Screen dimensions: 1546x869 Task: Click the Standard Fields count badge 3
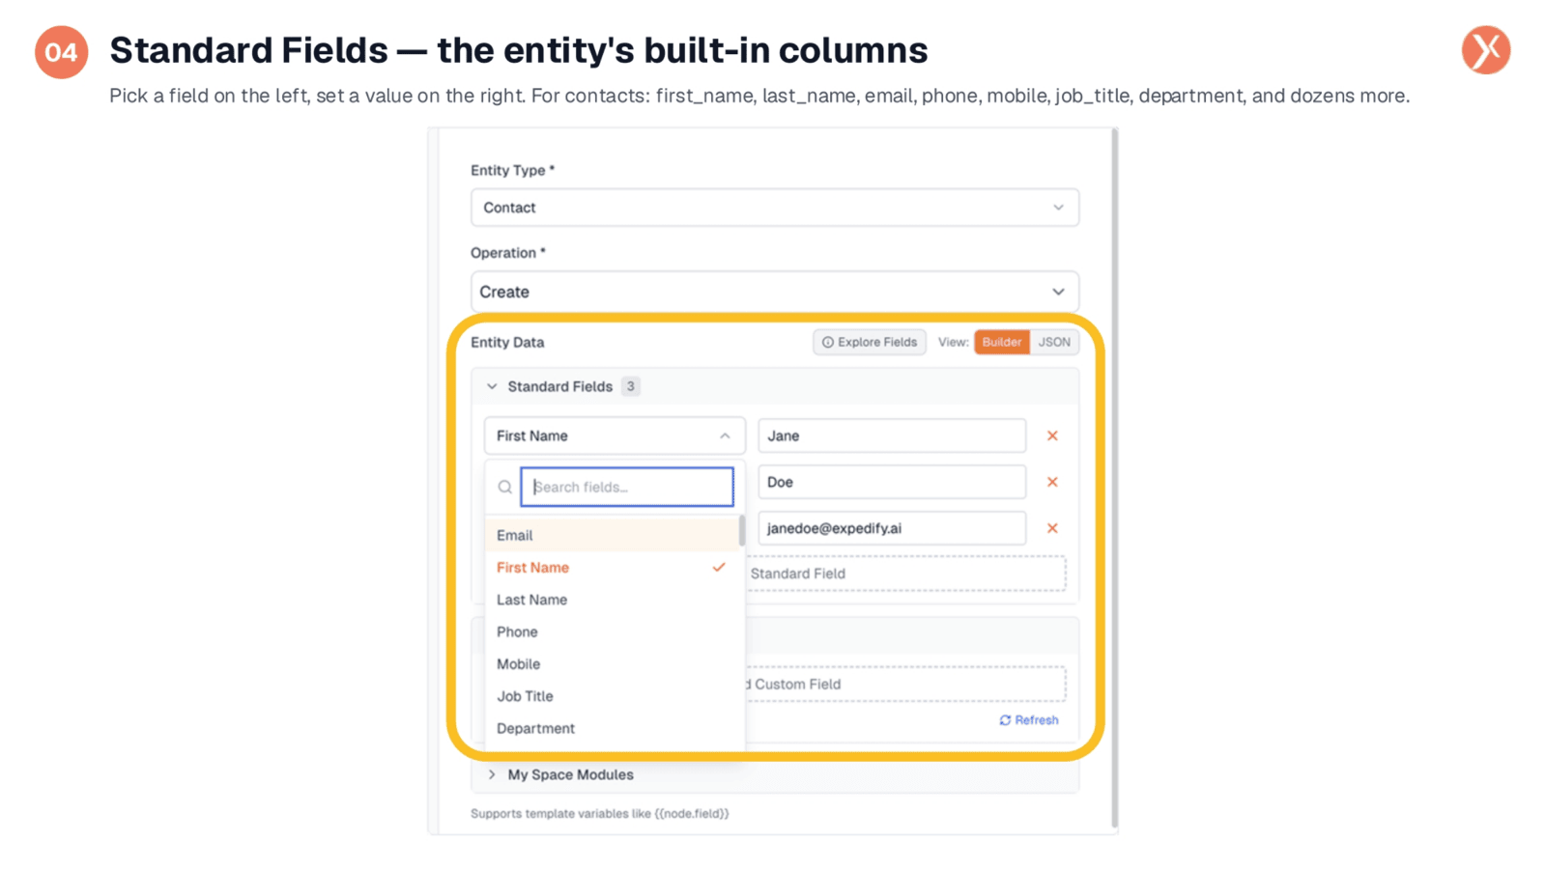tap(630, 386)
